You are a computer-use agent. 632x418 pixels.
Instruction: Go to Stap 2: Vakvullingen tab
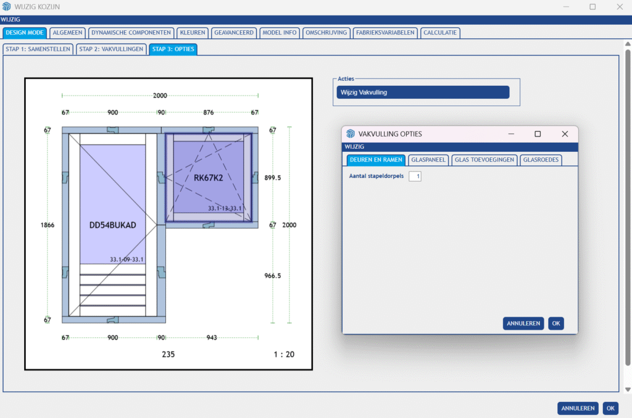(x=112, y=49)
